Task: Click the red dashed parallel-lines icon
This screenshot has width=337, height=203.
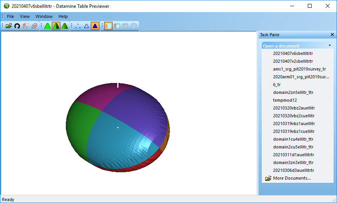Action: [34, 26]
